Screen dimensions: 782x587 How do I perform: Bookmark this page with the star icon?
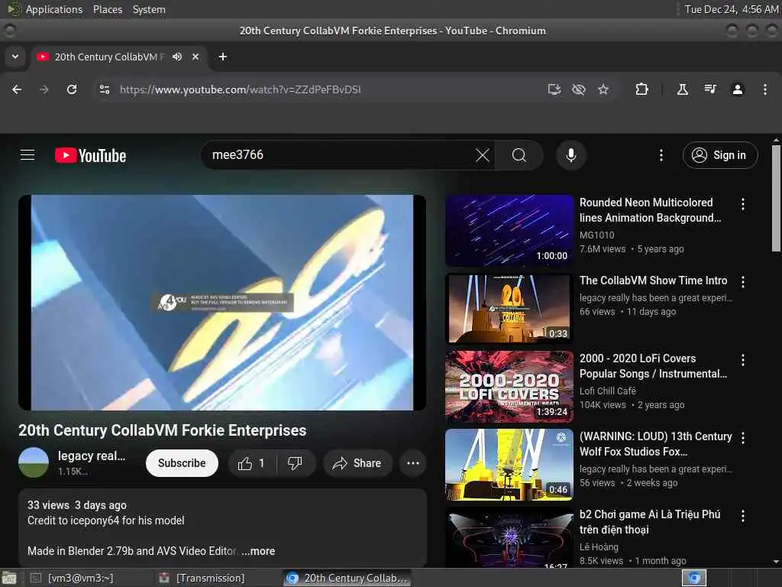click(x=603, y=89)
